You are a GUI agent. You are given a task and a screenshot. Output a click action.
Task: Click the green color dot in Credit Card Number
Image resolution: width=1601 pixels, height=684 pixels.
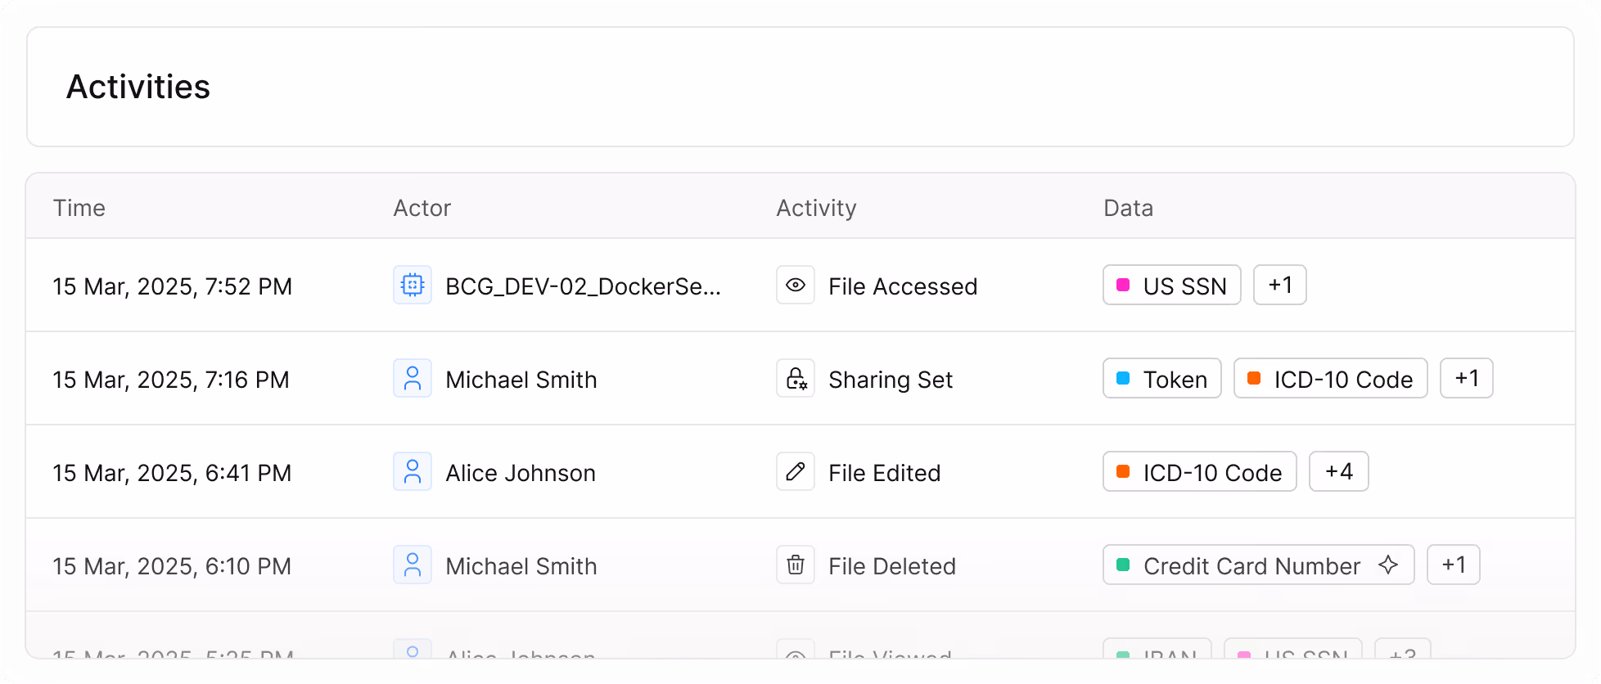1124,565
